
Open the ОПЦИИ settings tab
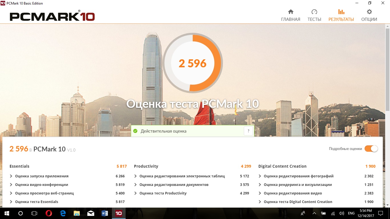tap(369, 15)
